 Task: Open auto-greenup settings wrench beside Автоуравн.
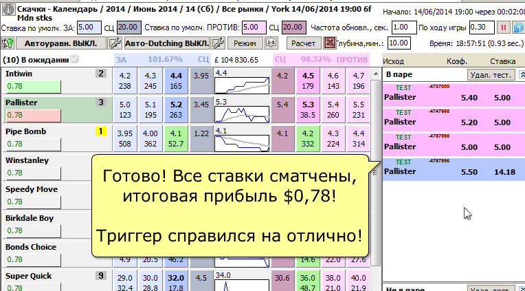(115, 43)
